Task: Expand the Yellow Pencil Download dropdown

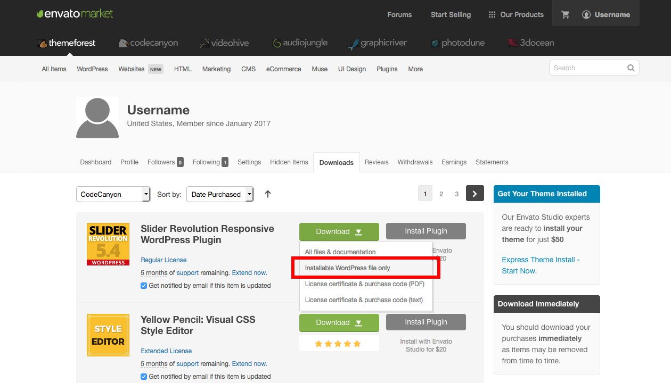Action: pyautogui.click(x=339, y=322)
